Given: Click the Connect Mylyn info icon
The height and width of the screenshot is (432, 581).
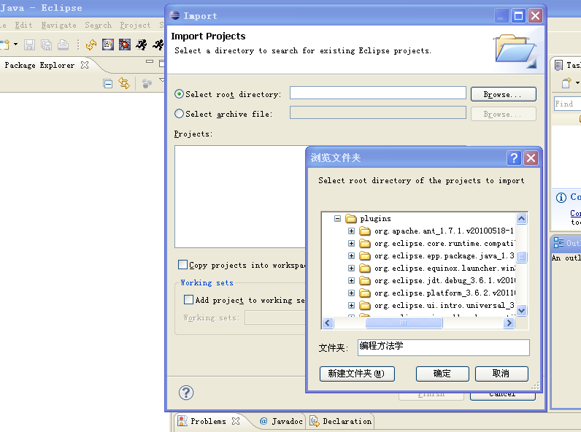Looking at the screenshot, I should (561, 198).
